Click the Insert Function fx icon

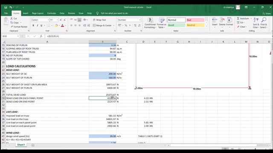tap(41, 36)
